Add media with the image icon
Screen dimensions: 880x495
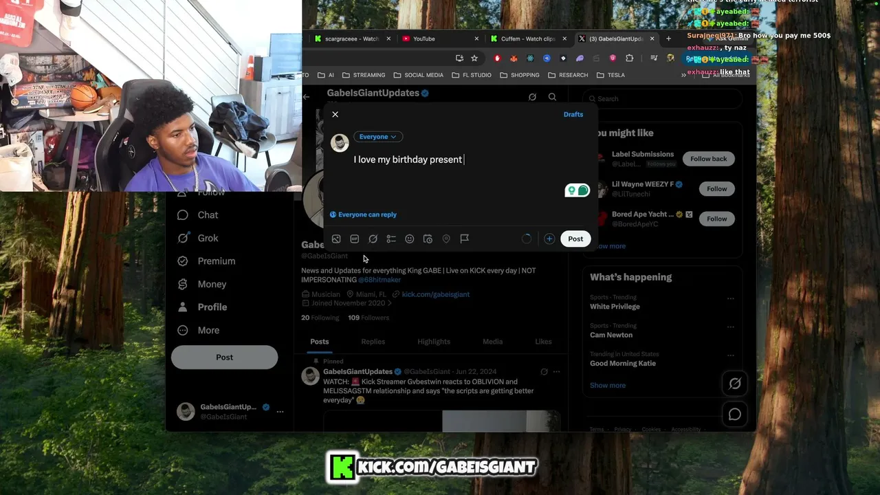point(336,239)
